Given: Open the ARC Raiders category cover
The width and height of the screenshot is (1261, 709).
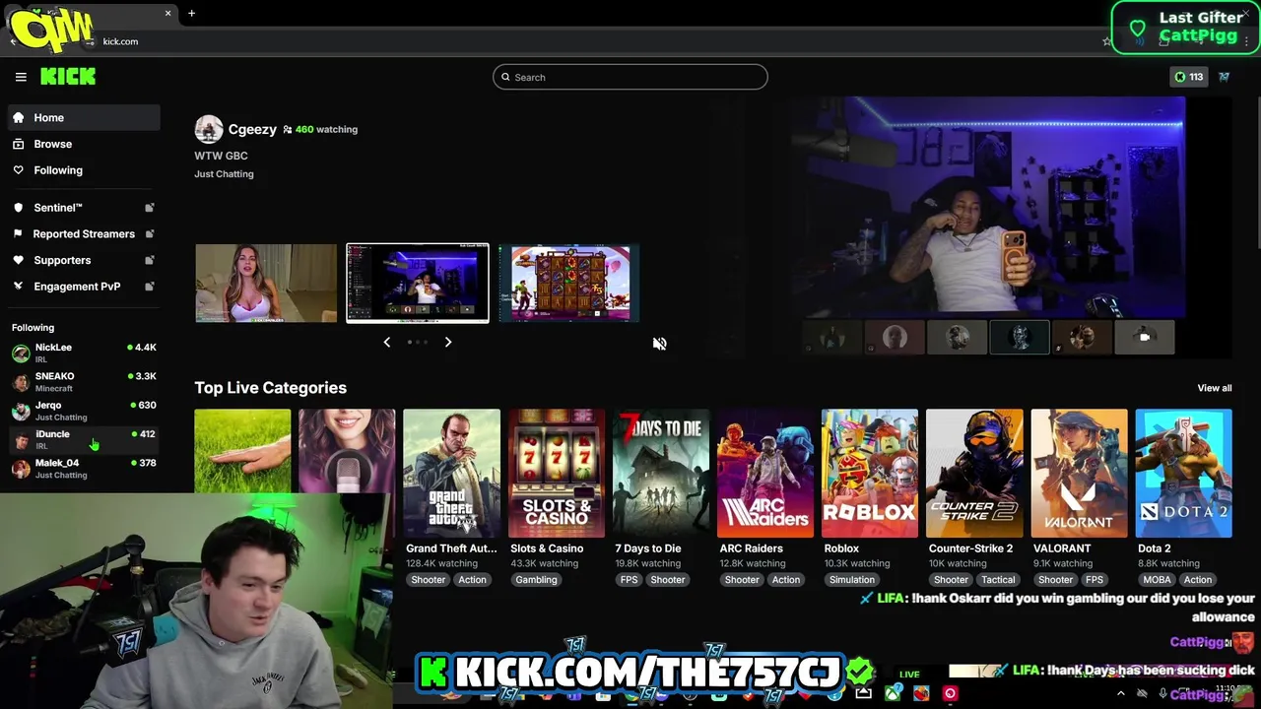Looking at the screenshot, I should coord(765,473).
